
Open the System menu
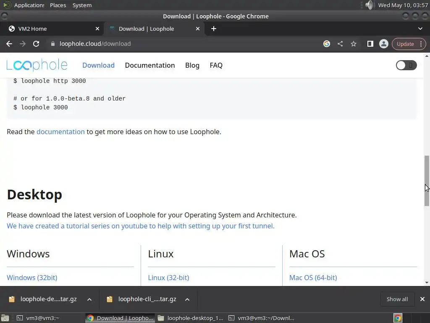(x=82, y=5)
